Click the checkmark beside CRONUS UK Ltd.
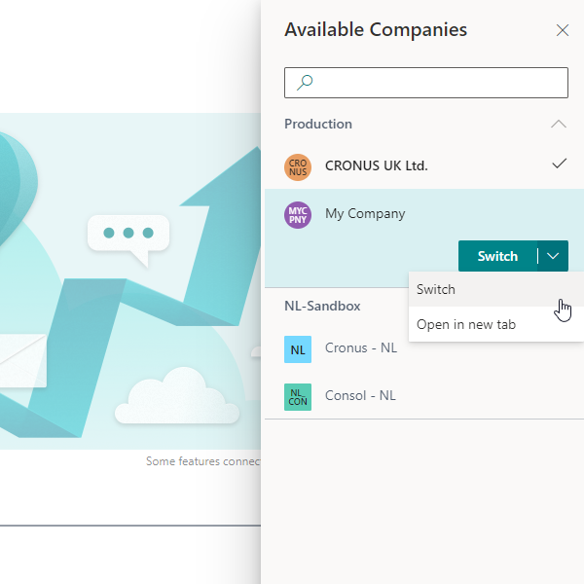 pyautogui.click(x=559, y=164)
